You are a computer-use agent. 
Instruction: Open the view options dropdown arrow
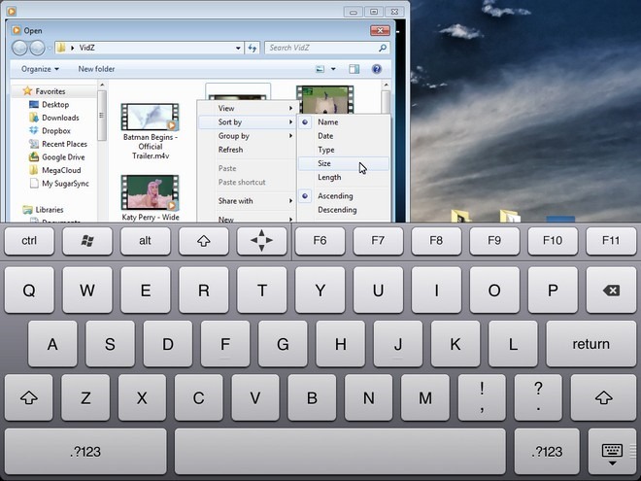click(x=333, y=69)
